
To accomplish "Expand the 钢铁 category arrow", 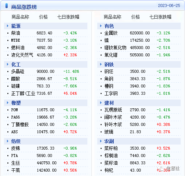I will [101, 64].
